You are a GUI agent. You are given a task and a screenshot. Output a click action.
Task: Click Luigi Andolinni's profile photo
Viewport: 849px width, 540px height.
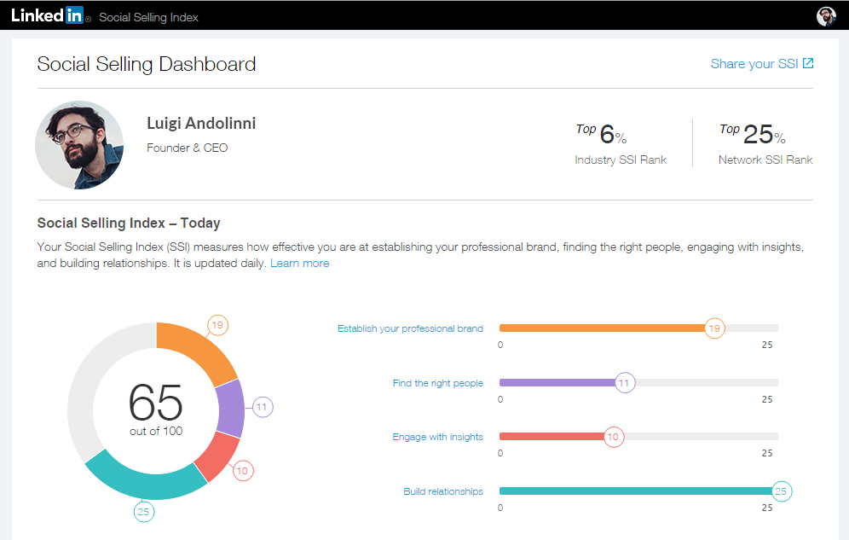(x=79, y=145)
